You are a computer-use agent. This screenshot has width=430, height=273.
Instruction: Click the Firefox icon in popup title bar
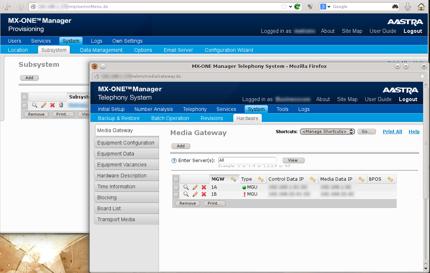[x=95, y=66]
